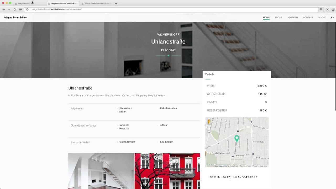The image size is (336, 189).
Task: Click the Google logo on the map
Action: point(211,165)
